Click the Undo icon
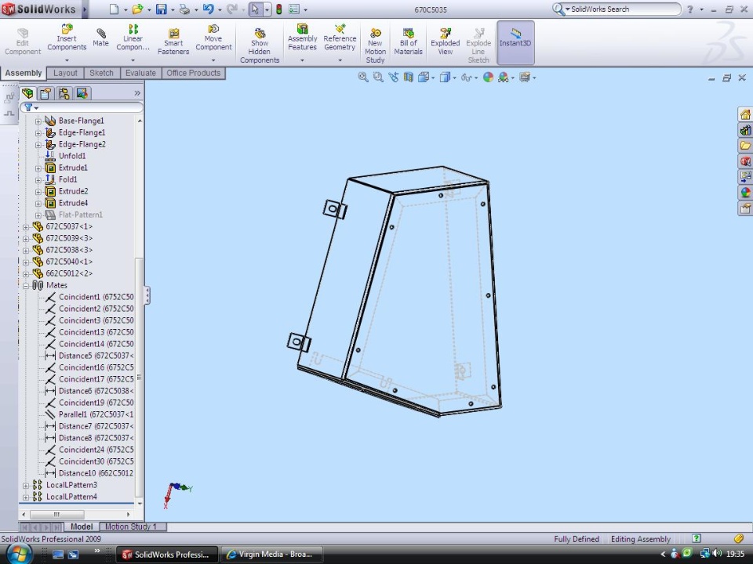The width and height of the screenshot is (753, 564). 208,9
